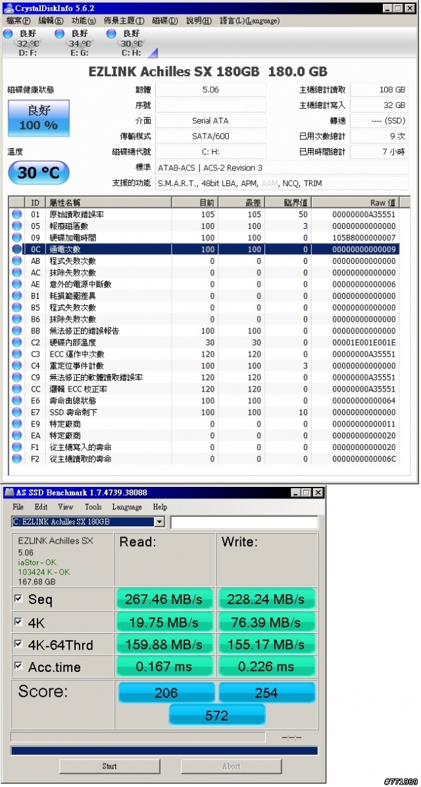Click status orb for attribute 09 硬碟加電時間
421x787 pixels.
[x=17, y=238]
